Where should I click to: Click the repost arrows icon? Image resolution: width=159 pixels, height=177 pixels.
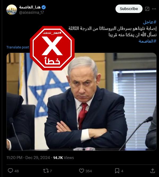coord(46,171)
